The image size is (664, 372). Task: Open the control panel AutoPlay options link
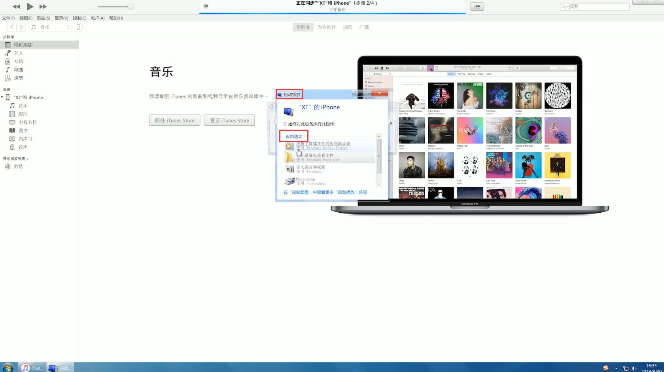click(325, 192)
